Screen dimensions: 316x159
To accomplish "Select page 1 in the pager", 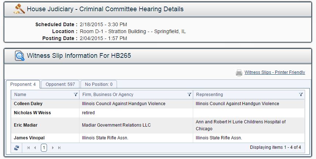I will 44,148.
